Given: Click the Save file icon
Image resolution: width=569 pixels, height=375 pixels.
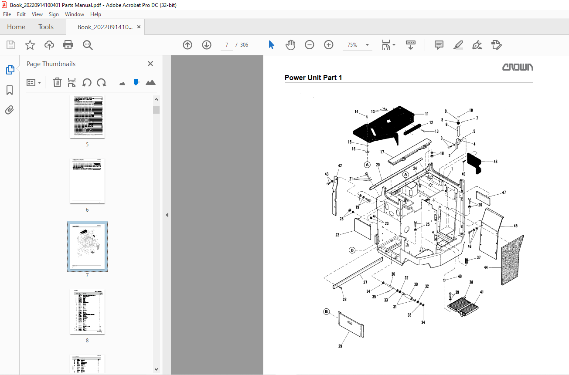Looking at the screenshot, I should (11, 45).
